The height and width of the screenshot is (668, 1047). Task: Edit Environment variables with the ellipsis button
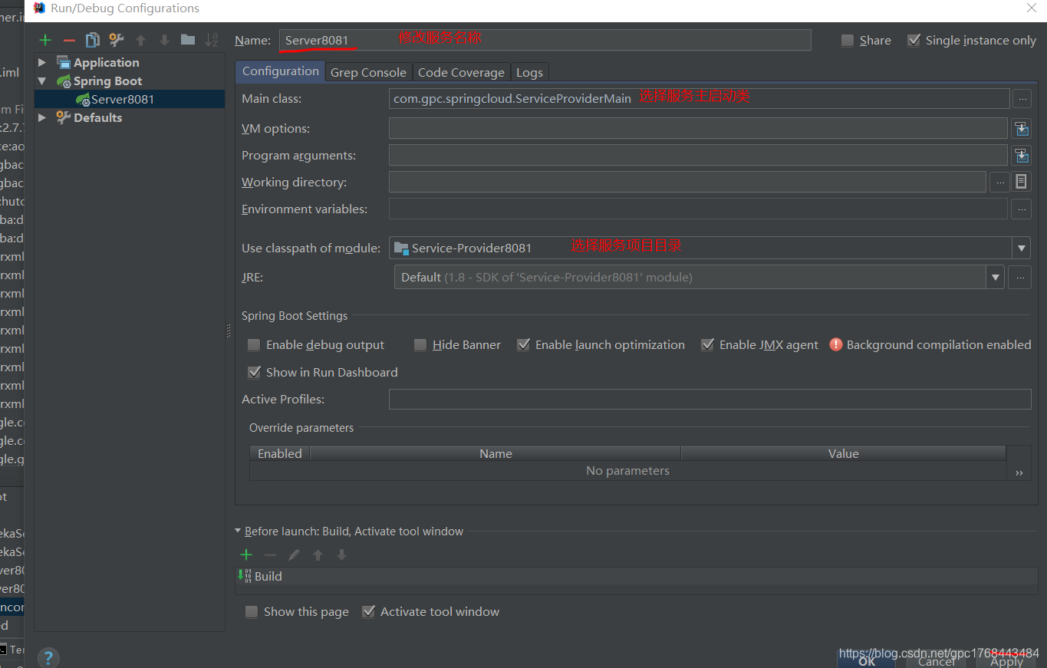(x=1021, y=209)
